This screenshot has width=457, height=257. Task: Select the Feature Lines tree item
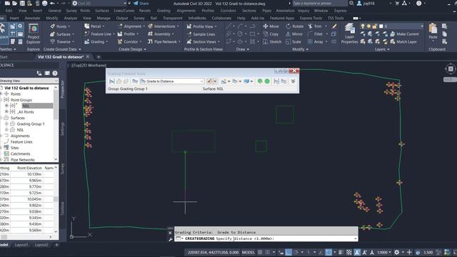coord(21,142)
